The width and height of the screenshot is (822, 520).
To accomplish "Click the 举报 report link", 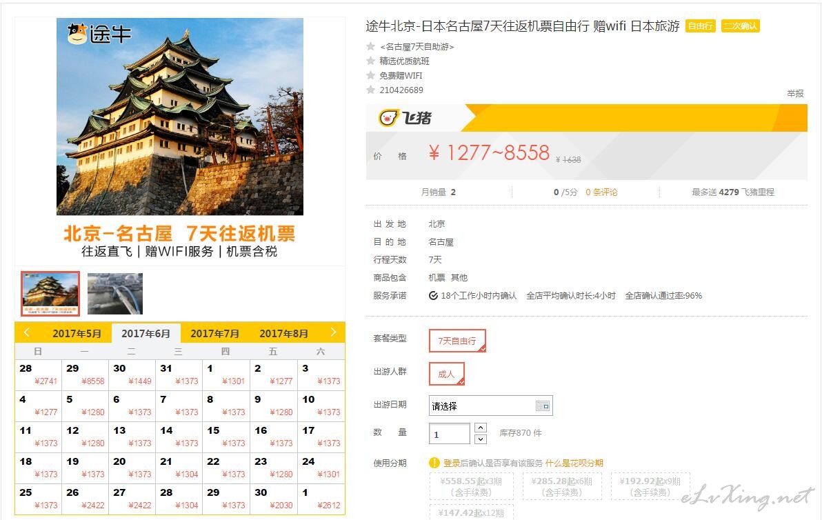I will click(795, 93).
